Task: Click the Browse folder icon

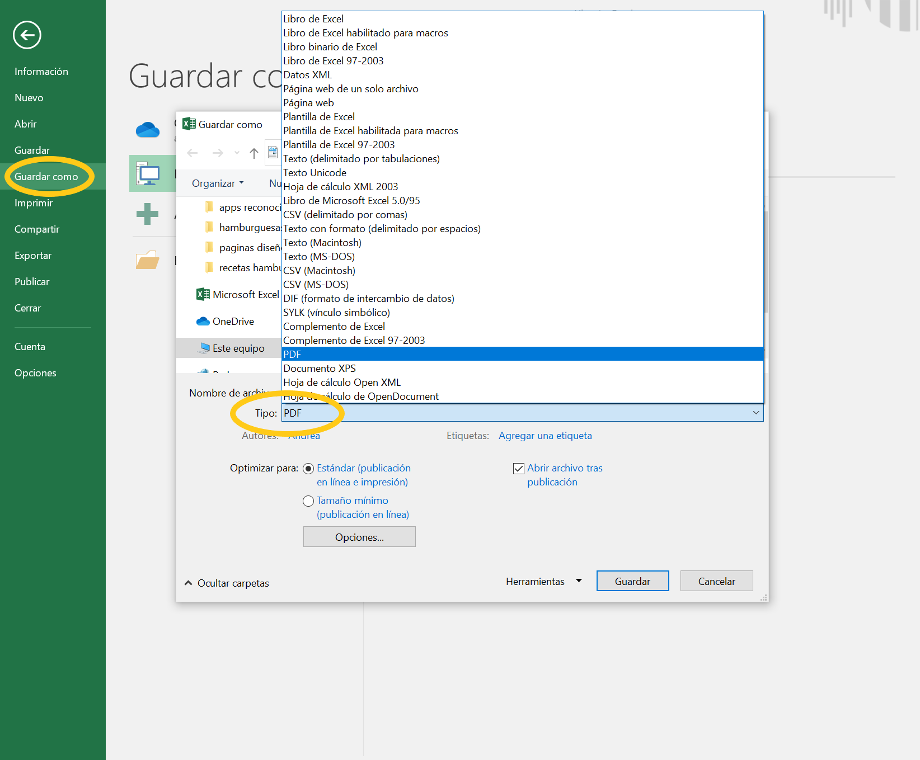Action: [147, 260]
